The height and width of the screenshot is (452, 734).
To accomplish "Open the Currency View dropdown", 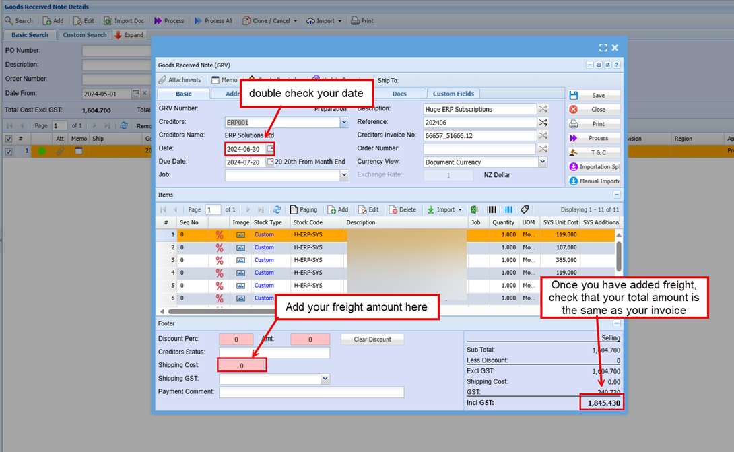I will click(x=543, y=162).
